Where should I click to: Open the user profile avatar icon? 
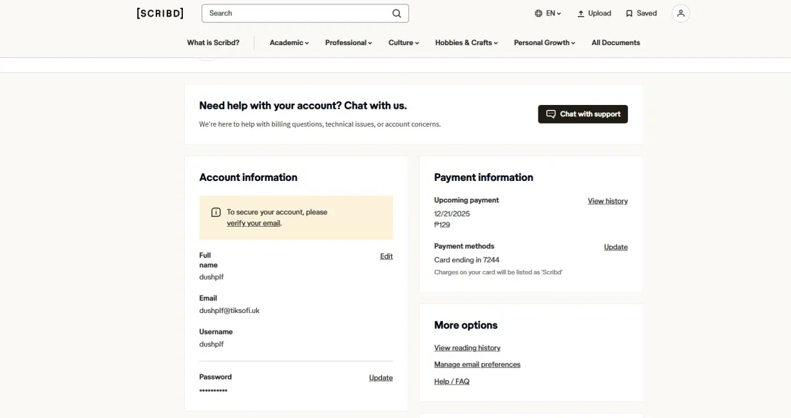coord(680,13)
